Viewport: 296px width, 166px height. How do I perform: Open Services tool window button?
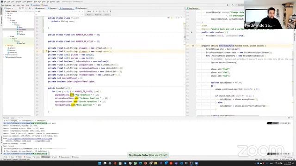click(x=75, y=157)
